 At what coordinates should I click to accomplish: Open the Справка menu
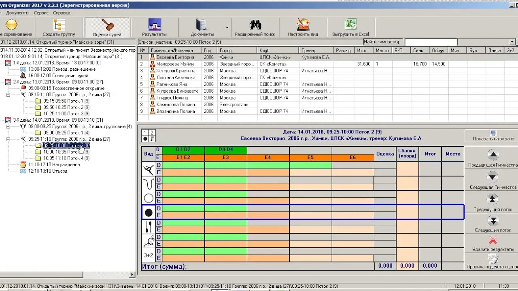point(62,13)
